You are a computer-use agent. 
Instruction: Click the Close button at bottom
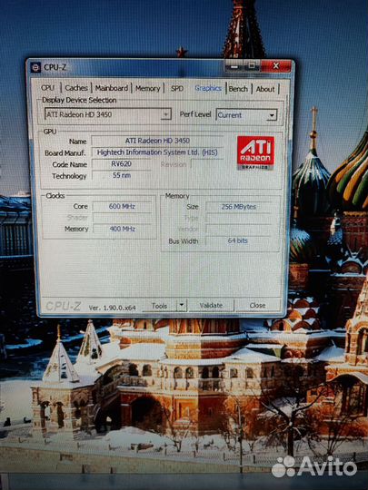(x=257, y=305)
